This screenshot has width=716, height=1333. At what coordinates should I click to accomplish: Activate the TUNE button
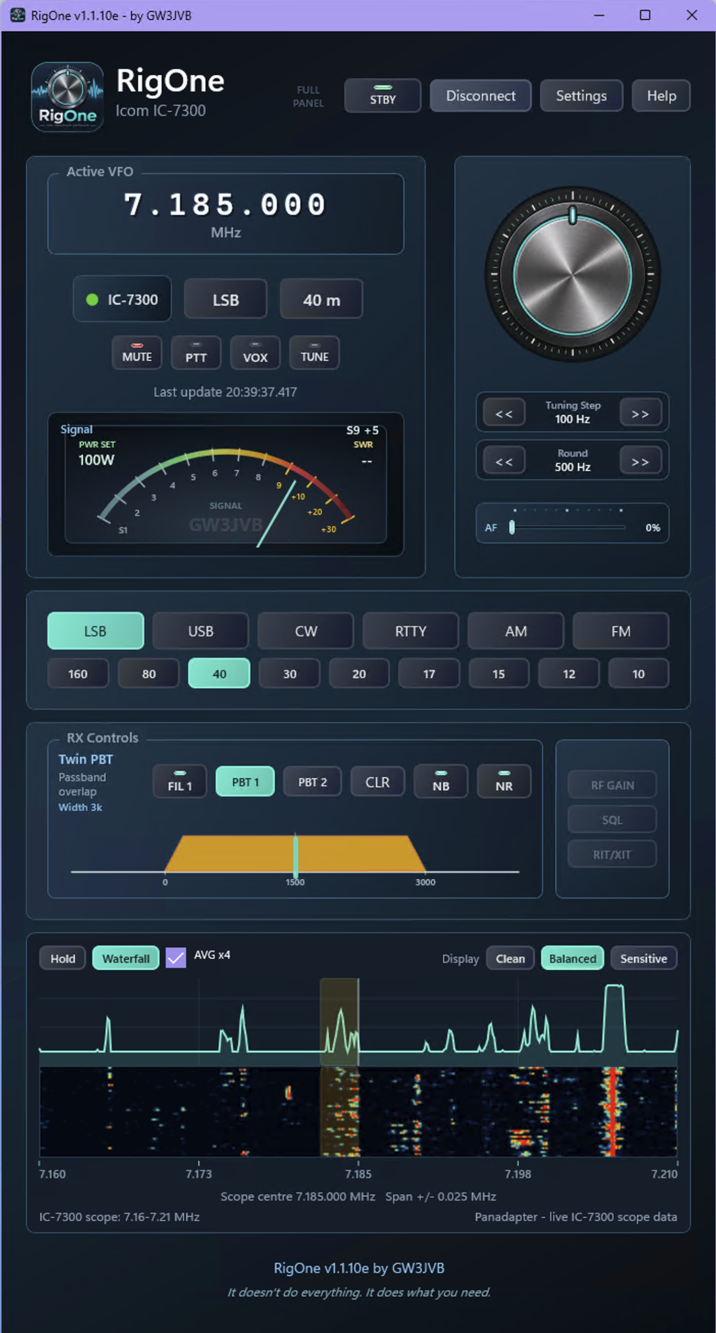pos(314,353)
